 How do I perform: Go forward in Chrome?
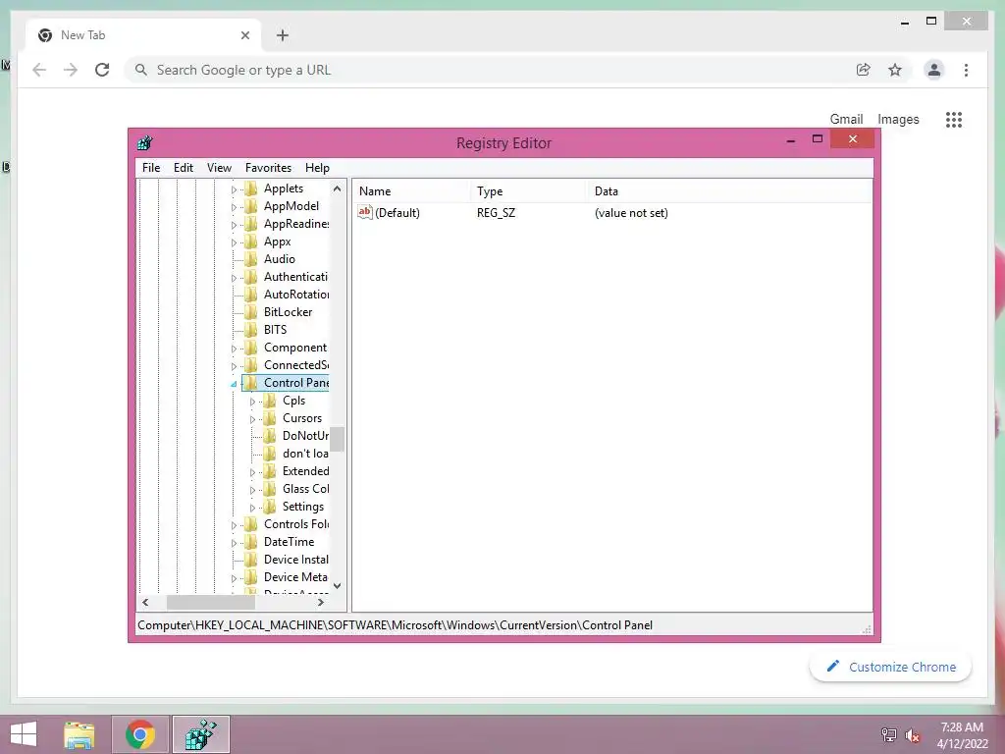pos(71,70)
